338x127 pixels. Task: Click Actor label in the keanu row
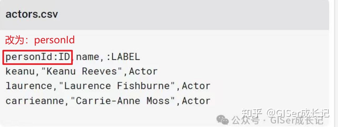[x=143, y=71]
